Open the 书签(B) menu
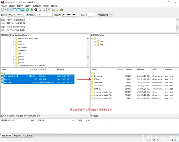179x142 pixels. tap(46, 6)
